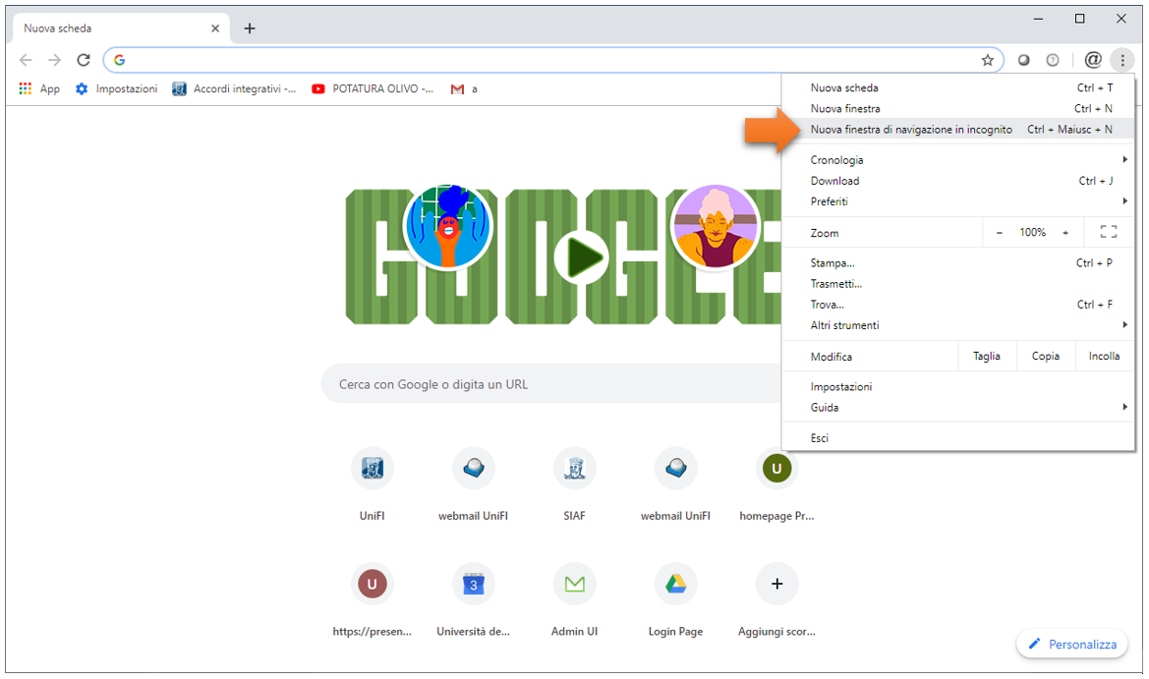Viewport: 1149px width, 679px height.
Task: Open the SIAF shortcut tile
Action: point(574,483)
